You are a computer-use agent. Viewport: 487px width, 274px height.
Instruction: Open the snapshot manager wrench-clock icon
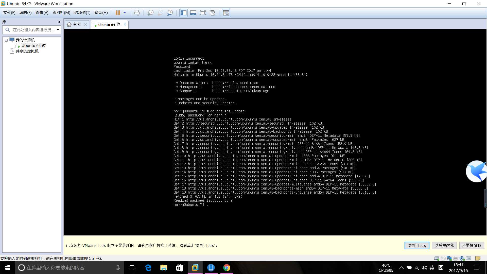click(x=170, y=13)
